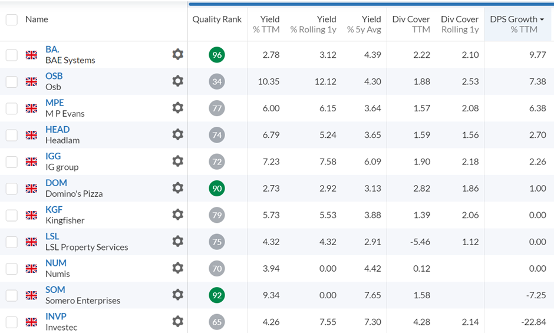This screenshot has height=333, width=554.
Task: Sort by Yield % Rolling 1y header
Action: pyautogui.click(x=313, y=24)
